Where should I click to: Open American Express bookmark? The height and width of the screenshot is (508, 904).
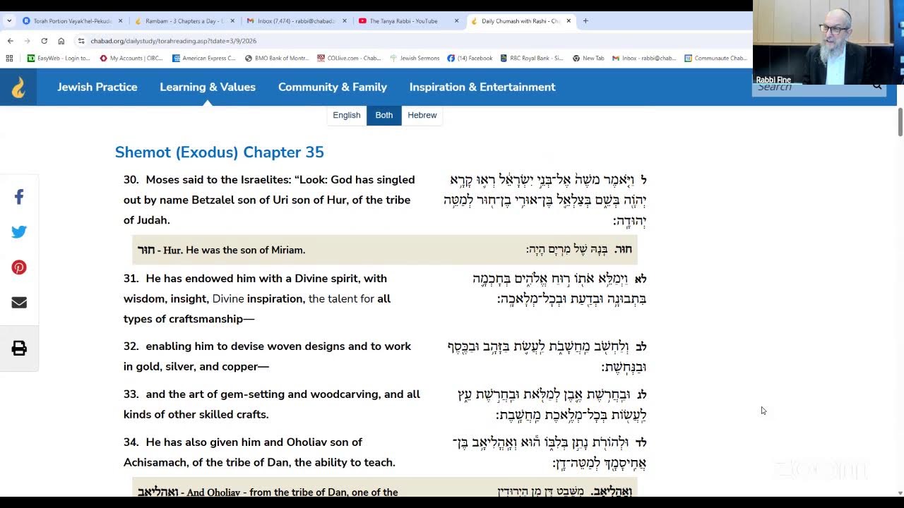coord(204,59)
